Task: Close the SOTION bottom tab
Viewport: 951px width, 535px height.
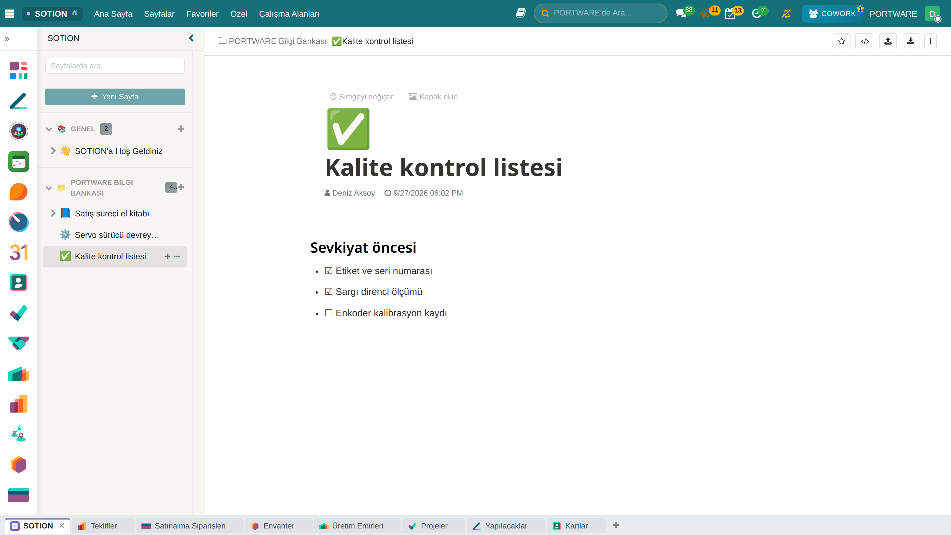Action: (62, 525)
